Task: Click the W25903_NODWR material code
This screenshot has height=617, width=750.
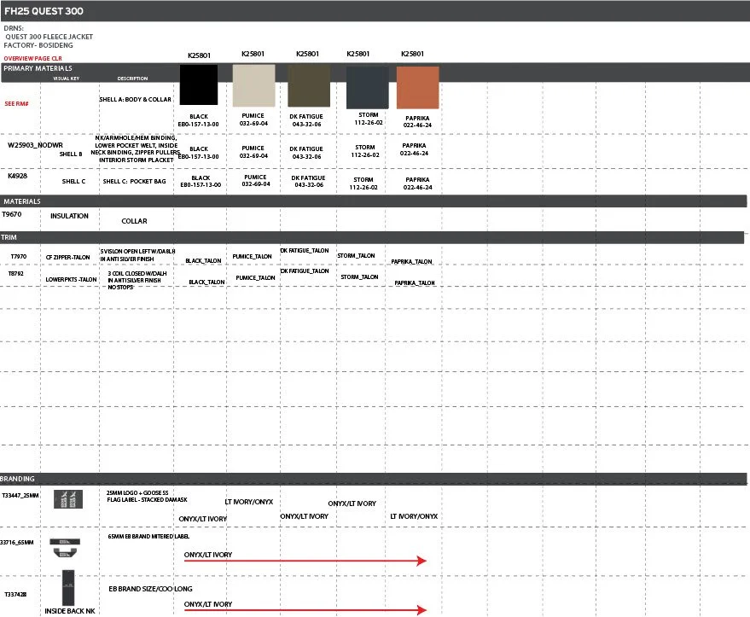Action: pyautogui.click(x=35, y=145)
